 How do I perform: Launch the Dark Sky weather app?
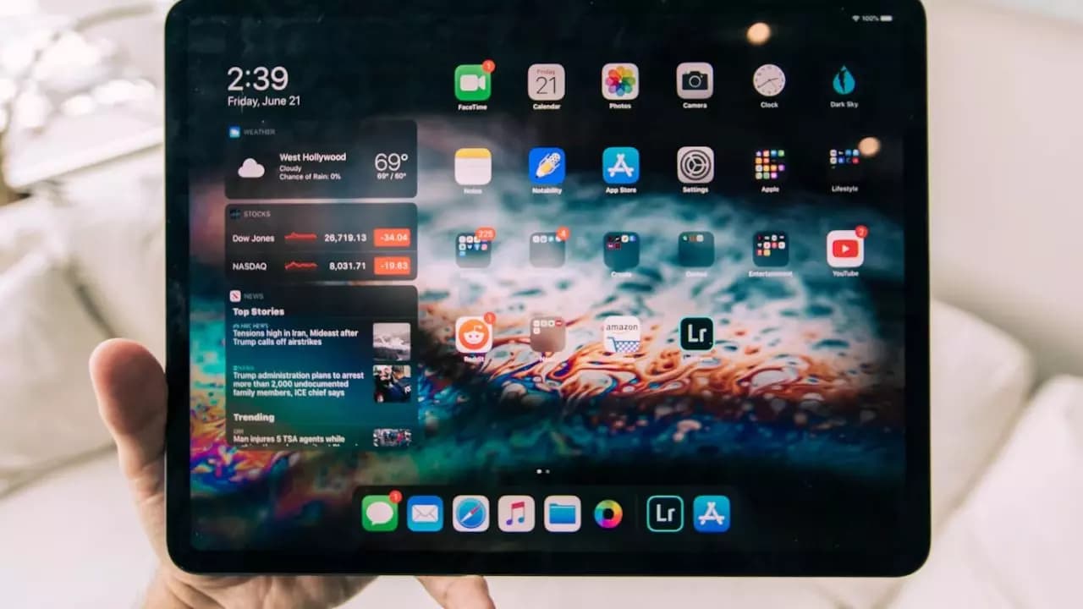click(844, 80)
